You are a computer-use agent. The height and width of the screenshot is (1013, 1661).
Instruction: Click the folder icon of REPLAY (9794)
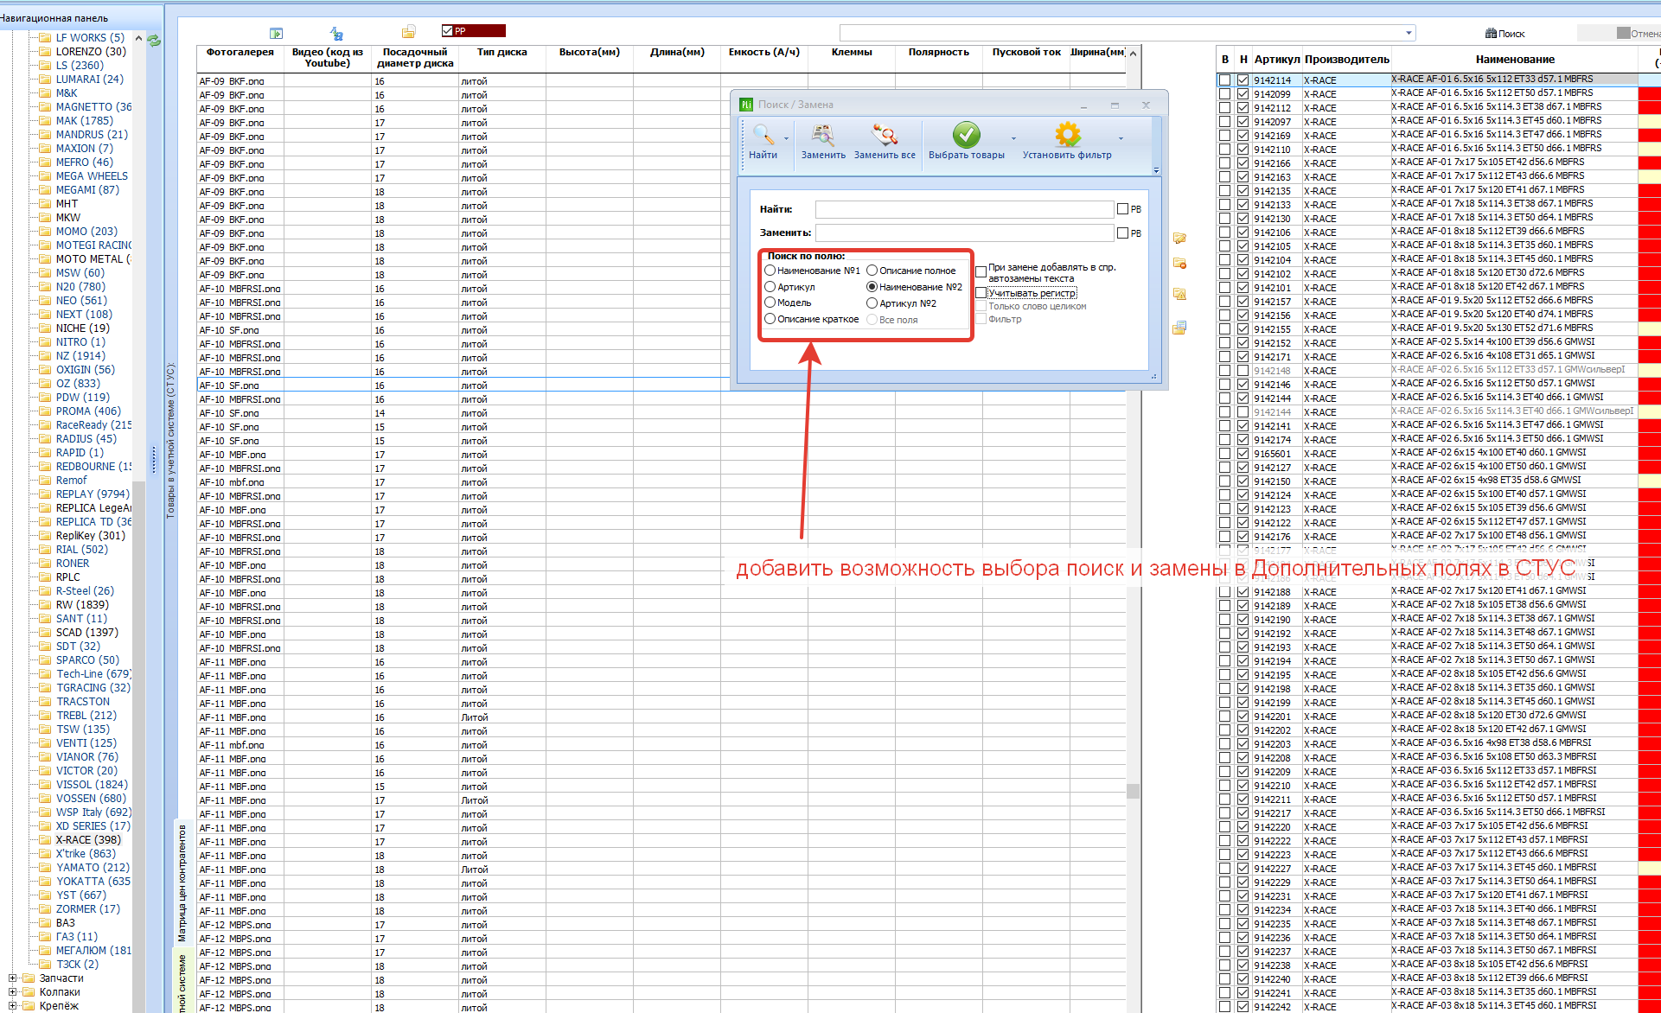tap(45, 494)
